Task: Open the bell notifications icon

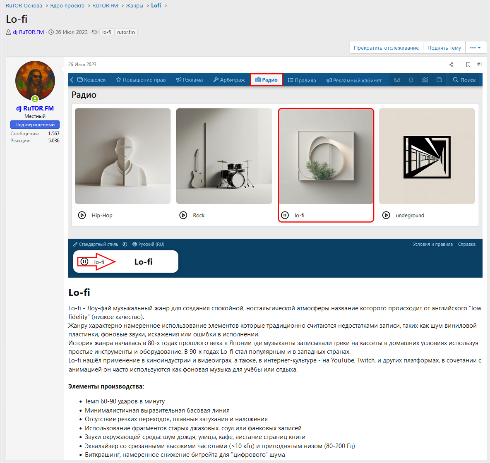Action: [411, 80]
